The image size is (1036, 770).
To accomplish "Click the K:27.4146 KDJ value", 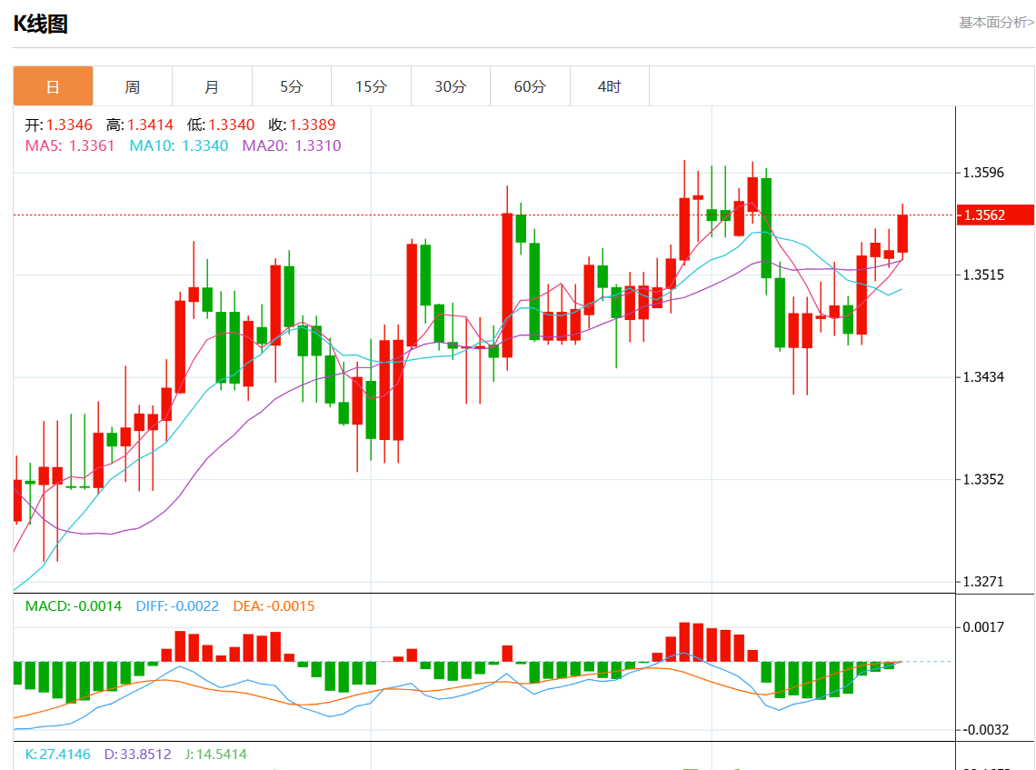I will pos(57,755).
